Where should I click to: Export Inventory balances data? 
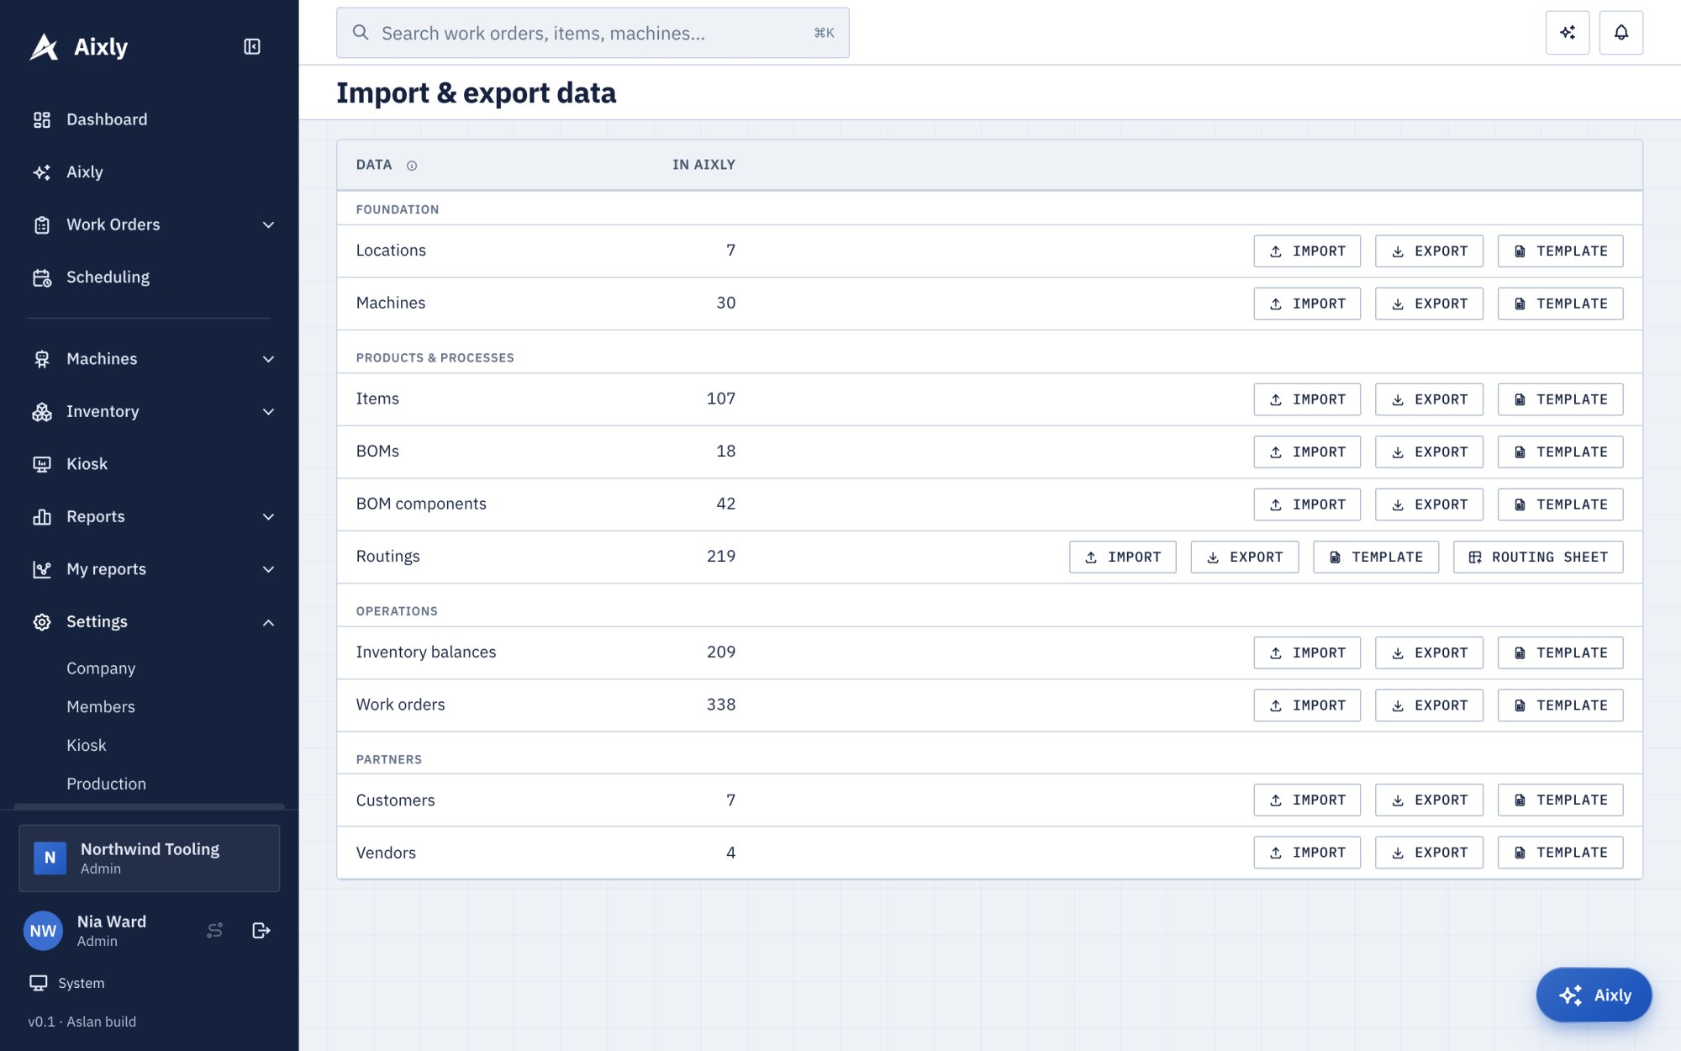pos(1429,652)
